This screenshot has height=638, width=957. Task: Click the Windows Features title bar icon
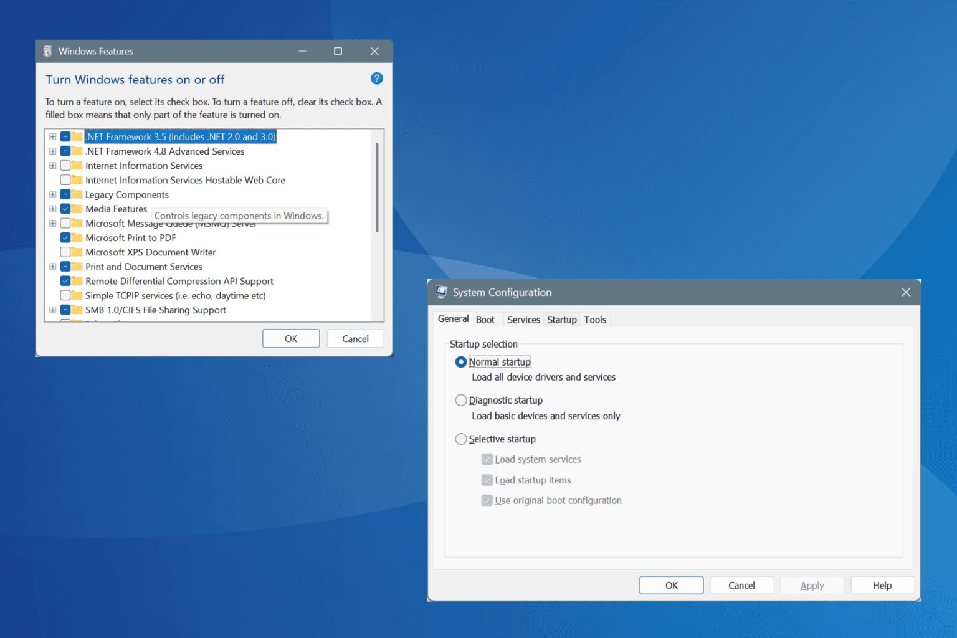[47, 51]
